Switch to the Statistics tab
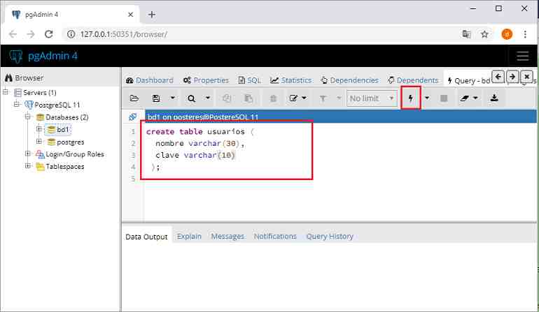Screen dimensions: 539x312 click(x=290, y=80)
